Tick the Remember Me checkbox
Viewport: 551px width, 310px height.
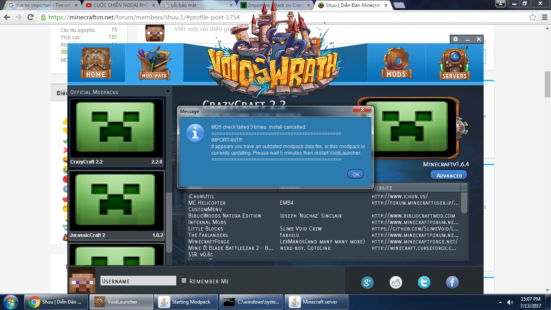point(184,281)
